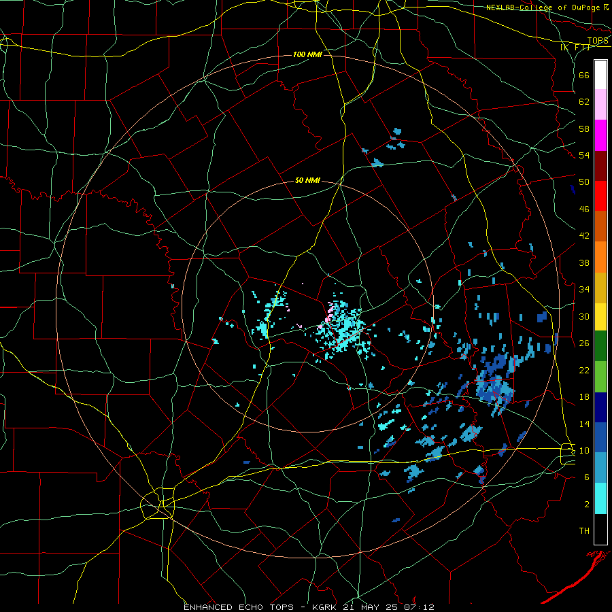Image resolution: width=612 pixels, height=612 pixels.
Task: Click the "58" legend value
Action: click(x=584, y=129)
